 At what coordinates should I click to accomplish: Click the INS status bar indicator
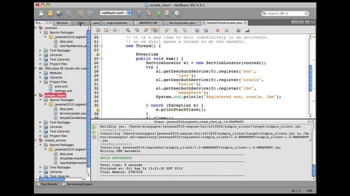(310, 191)
